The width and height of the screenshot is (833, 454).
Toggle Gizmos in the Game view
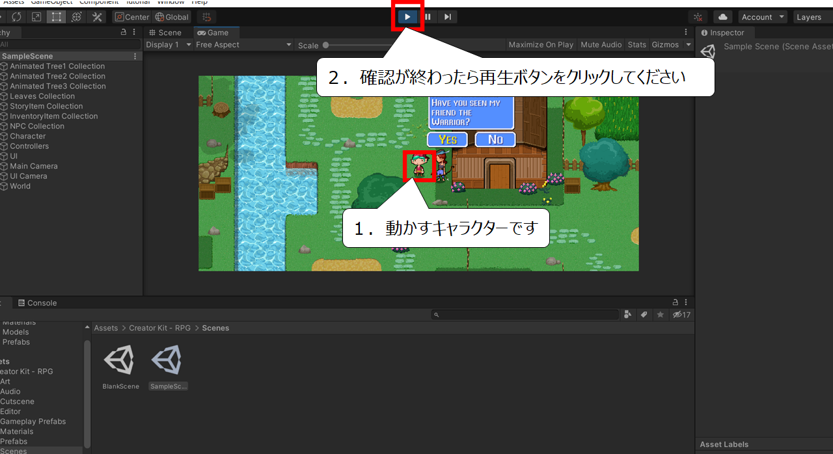pyautogui.click(x=665, y=45)
